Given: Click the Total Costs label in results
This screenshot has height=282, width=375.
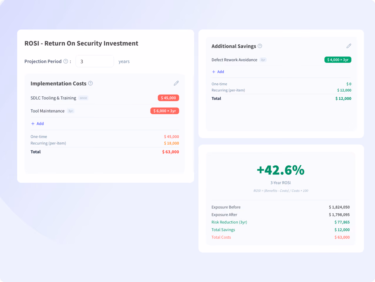Looking at the screenshot, I should (221, 237).
